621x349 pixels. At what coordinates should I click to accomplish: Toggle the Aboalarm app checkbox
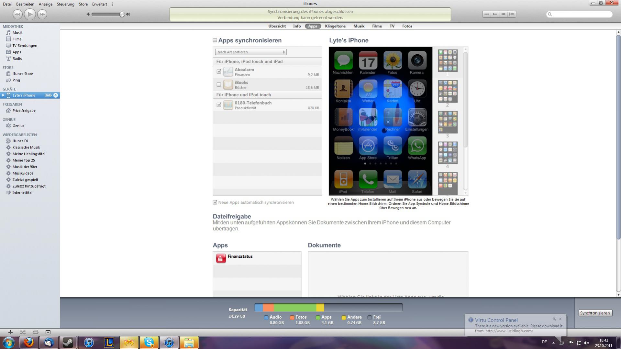[x=219, y=71]
